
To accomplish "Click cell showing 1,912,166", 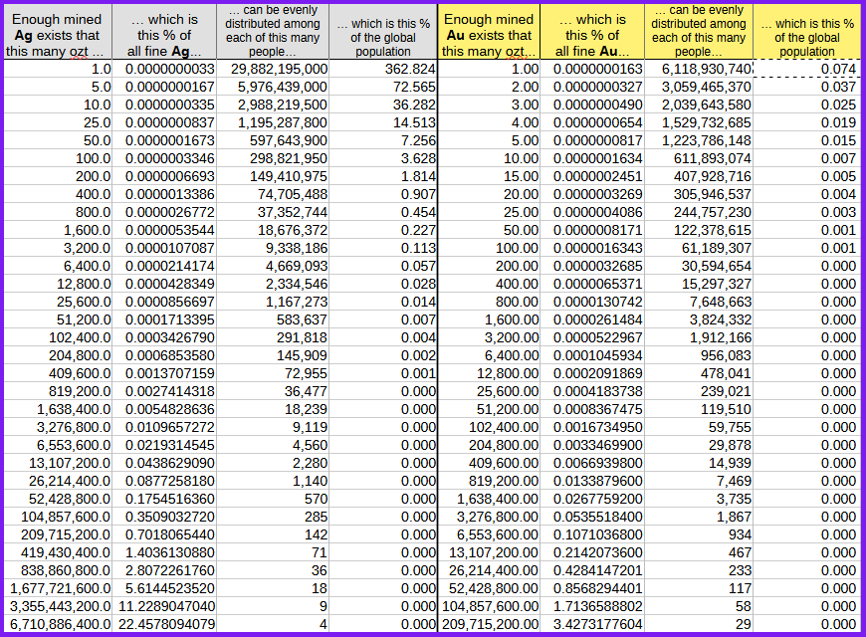I will coord(699,337).
